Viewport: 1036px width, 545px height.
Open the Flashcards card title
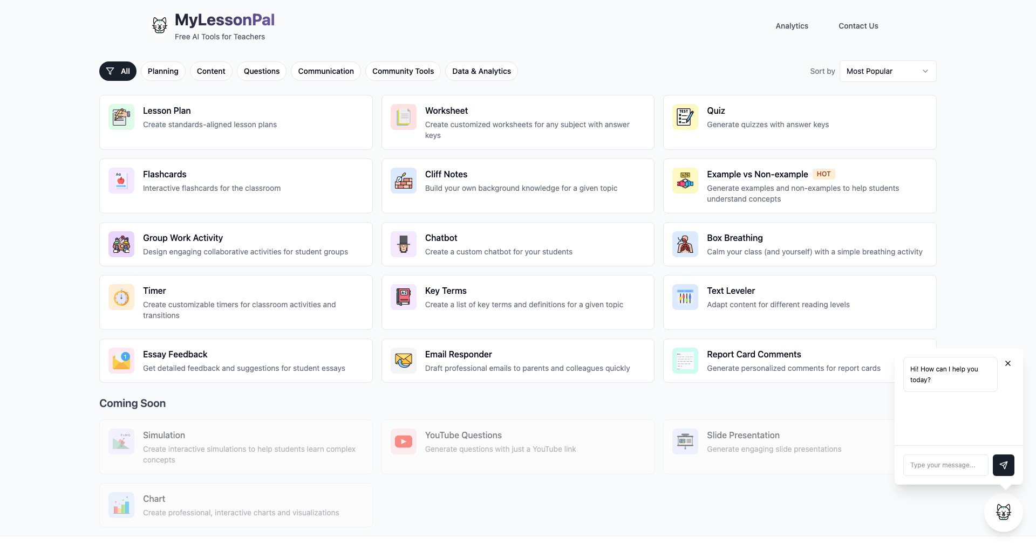pos(165,174)
